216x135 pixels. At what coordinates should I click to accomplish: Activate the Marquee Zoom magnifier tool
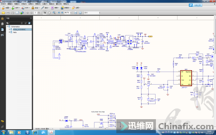(54, 13)
